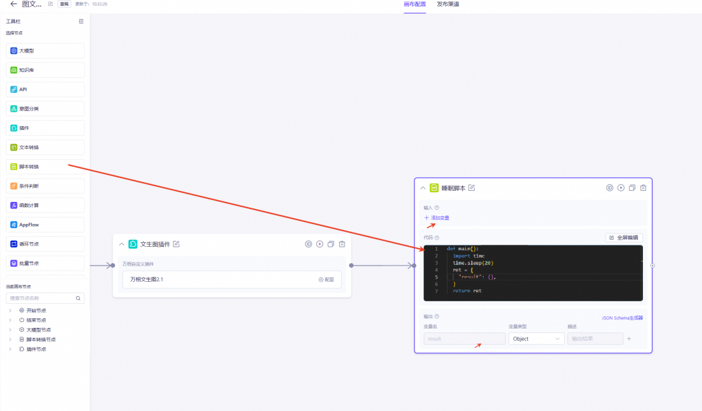This screenshot has width=702, height=411.
Task: Rename 睡眠脚本 node using edit pencil icon
Action: tap(472, 188)
